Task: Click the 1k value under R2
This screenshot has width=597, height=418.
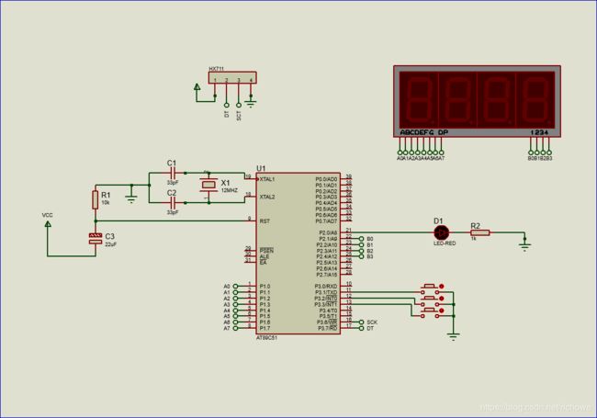Action: (474, 239)
